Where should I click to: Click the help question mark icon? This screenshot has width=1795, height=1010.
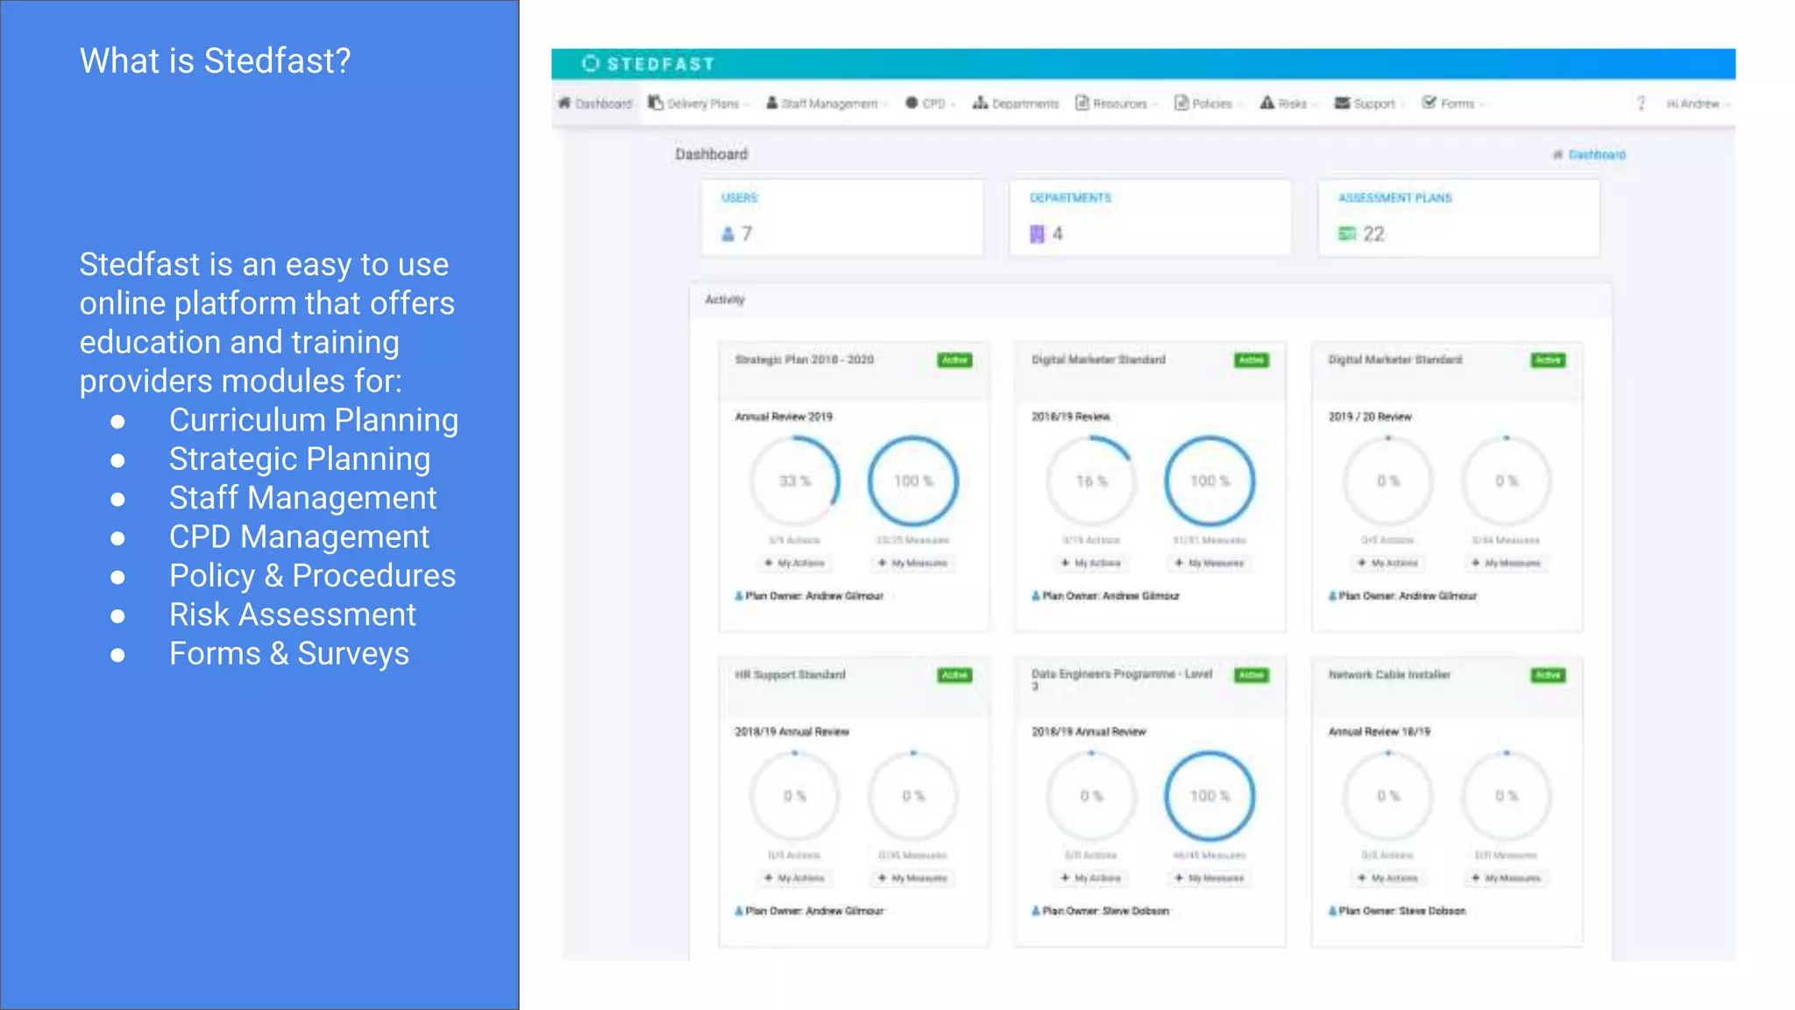[x=1641, y=103]
